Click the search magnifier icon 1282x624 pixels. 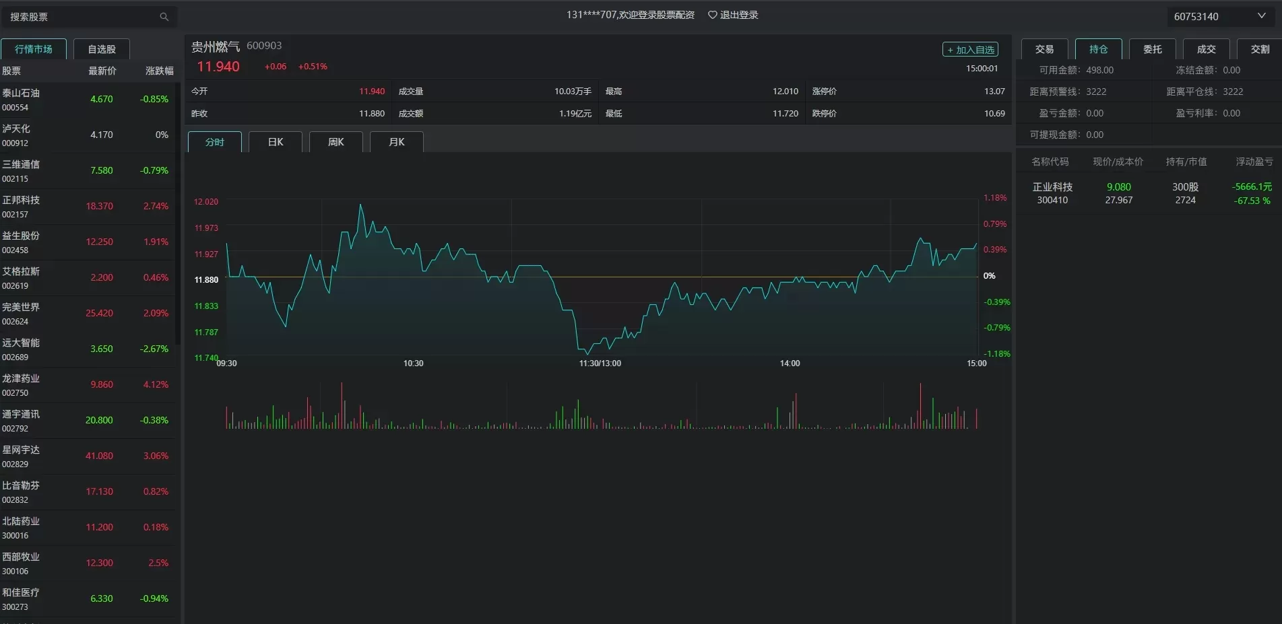[x=164, y=17]
